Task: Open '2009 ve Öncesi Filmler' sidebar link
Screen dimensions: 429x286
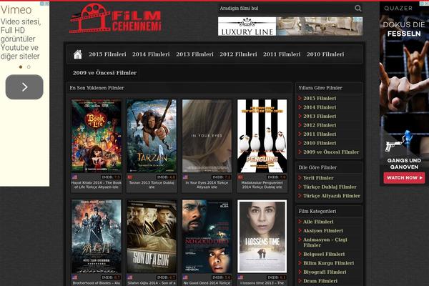Action: [331, 152]
